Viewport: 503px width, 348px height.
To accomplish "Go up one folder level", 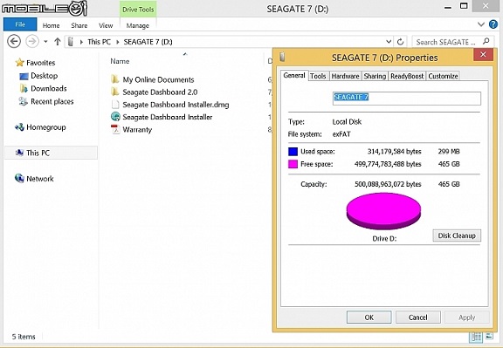I will (58, 42).
